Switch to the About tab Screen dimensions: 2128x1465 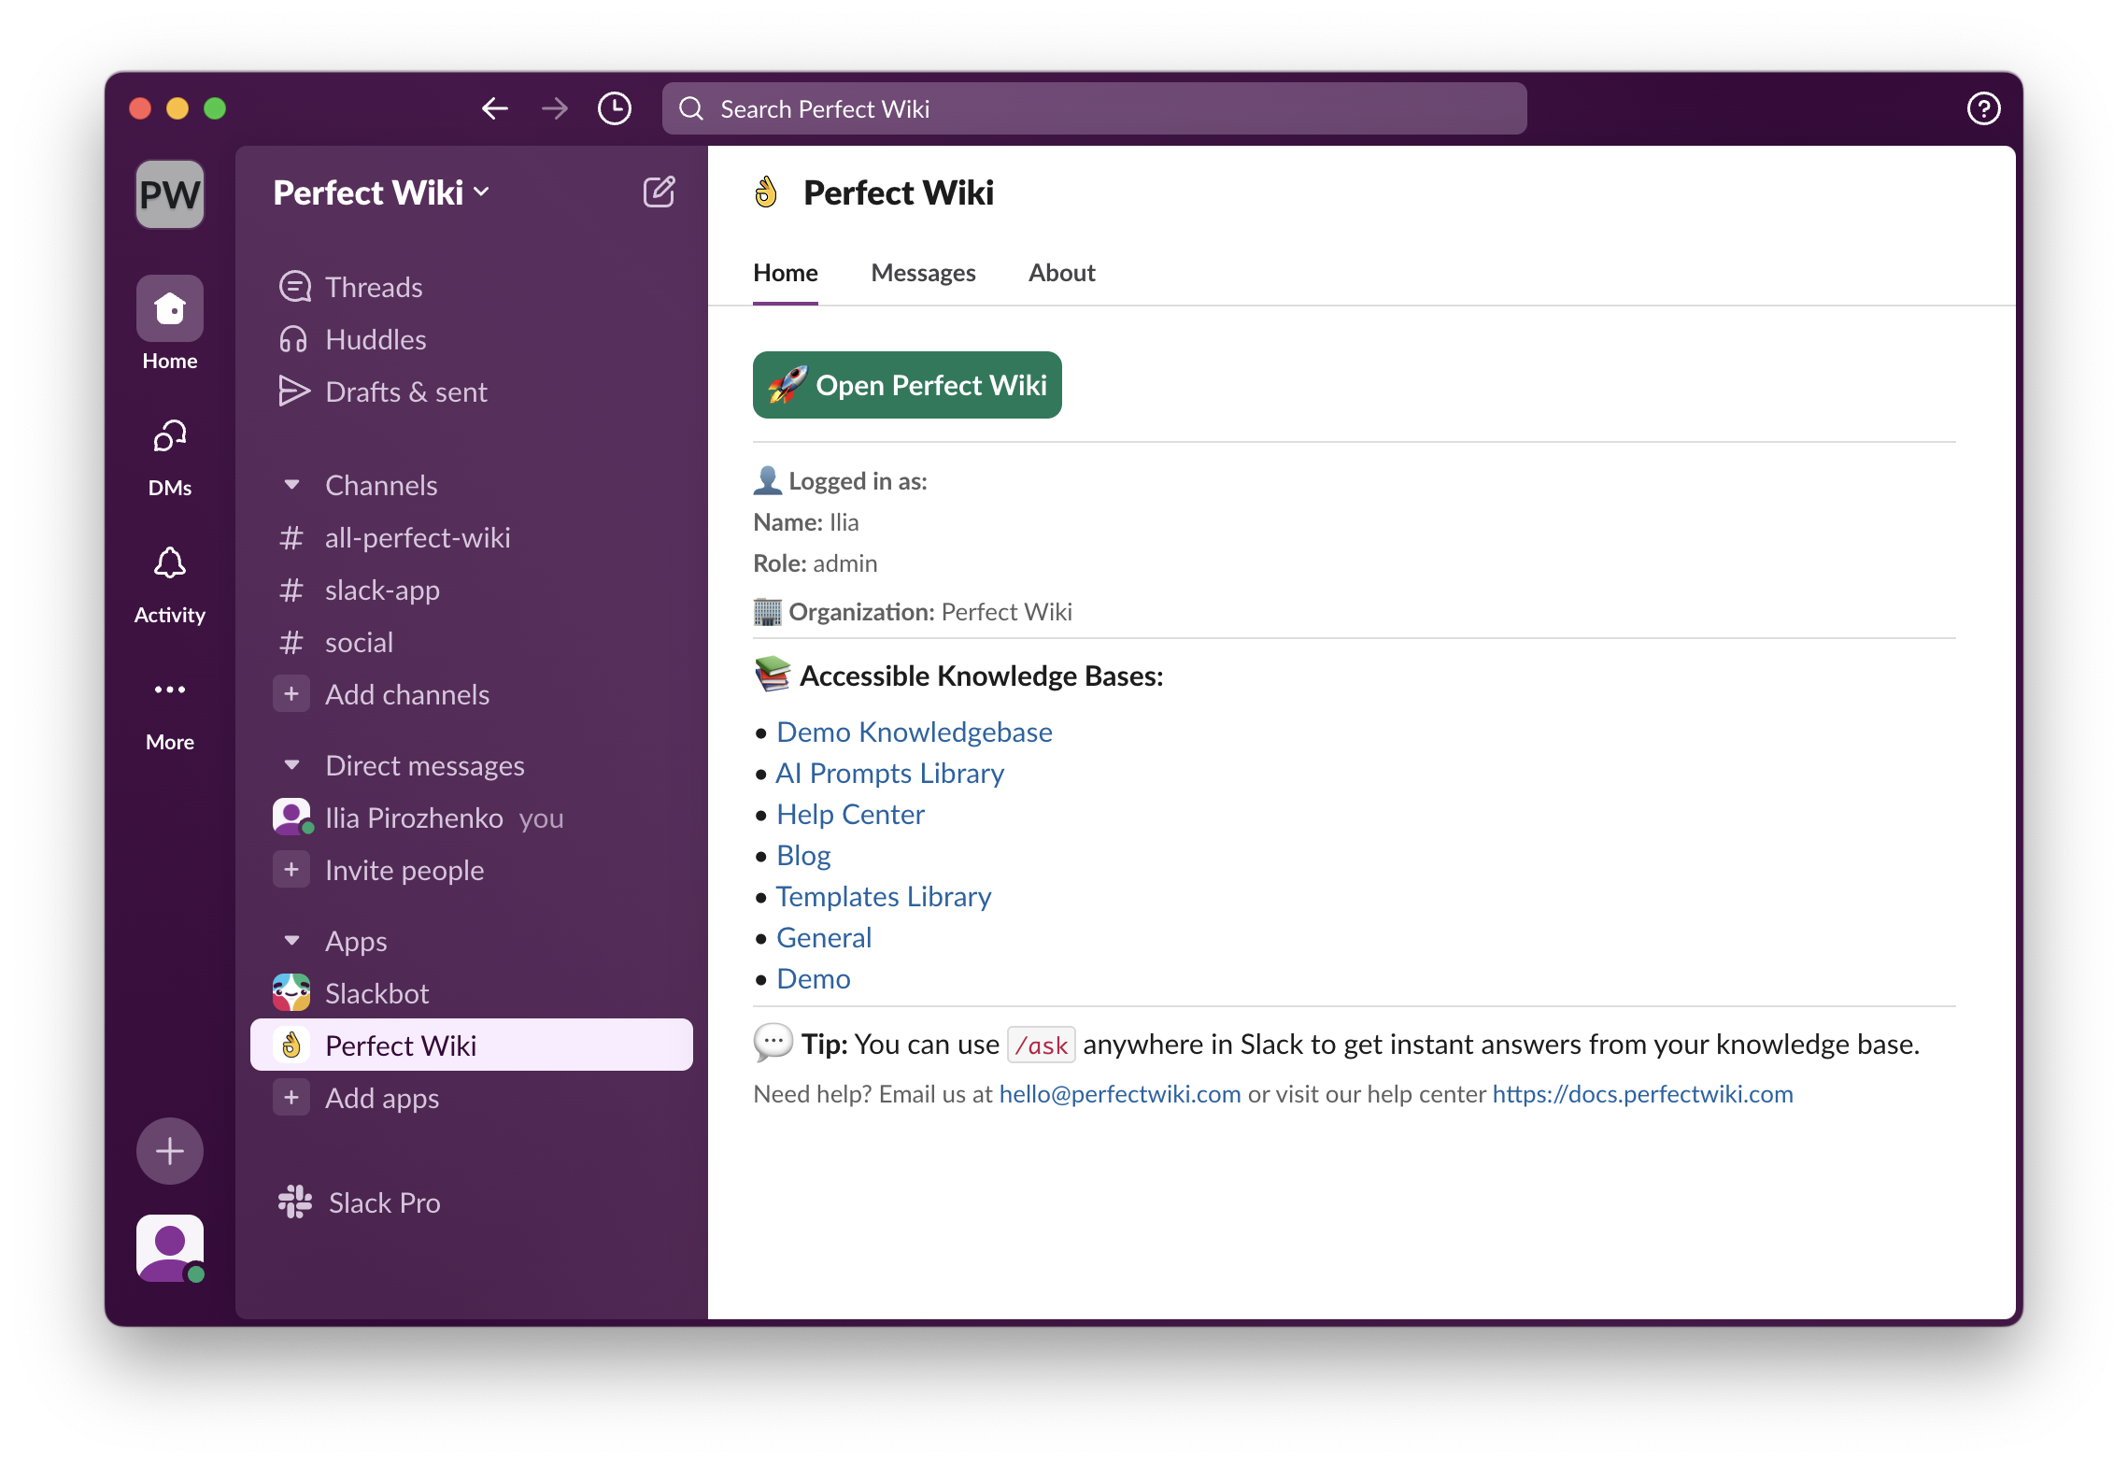[1061, 273]
